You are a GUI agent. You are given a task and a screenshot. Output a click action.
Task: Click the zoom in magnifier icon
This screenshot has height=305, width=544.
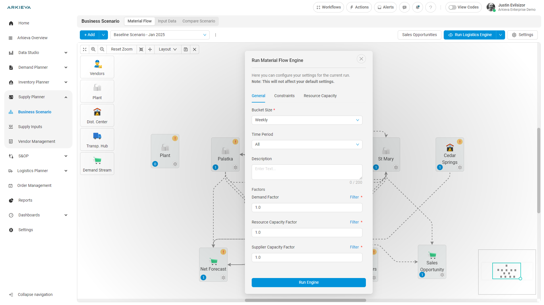[93, 49]
